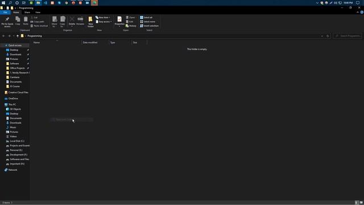
Task: Click Programming in the address bar
Action: [x=35, y=36]
